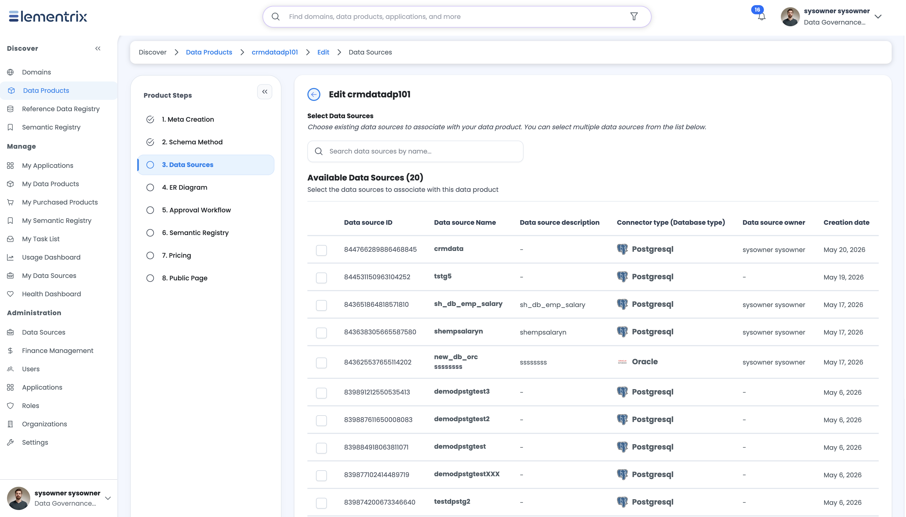
Task: Select step 3. Data Sources
Action: click(x=206, y=165)
